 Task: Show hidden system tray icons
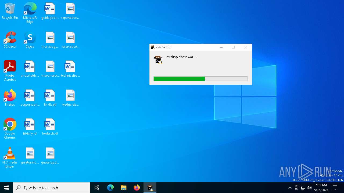[x=290, y=188]
